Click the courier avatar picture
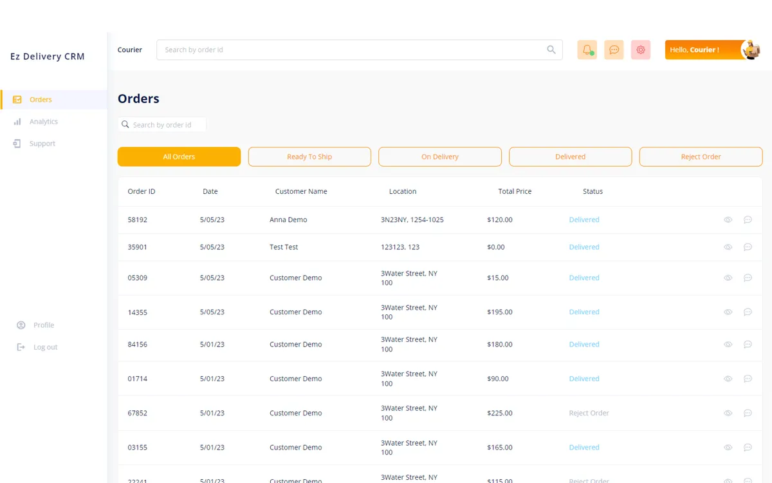 pyautogui.click(x=751, y=50)
